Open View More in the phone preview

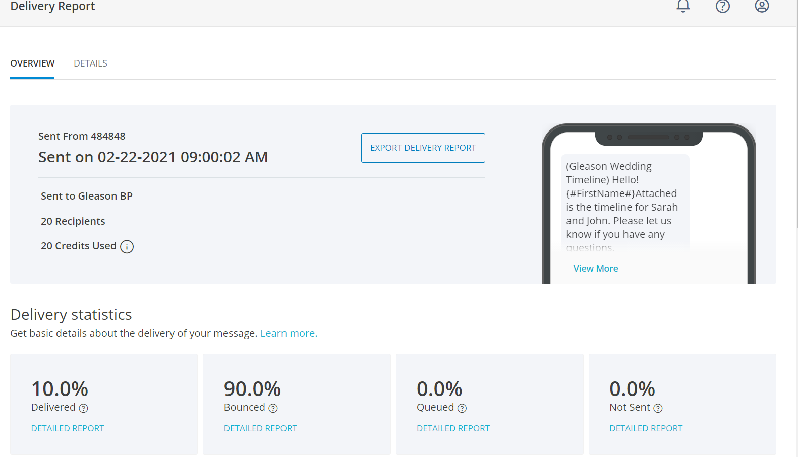(596, 269)
